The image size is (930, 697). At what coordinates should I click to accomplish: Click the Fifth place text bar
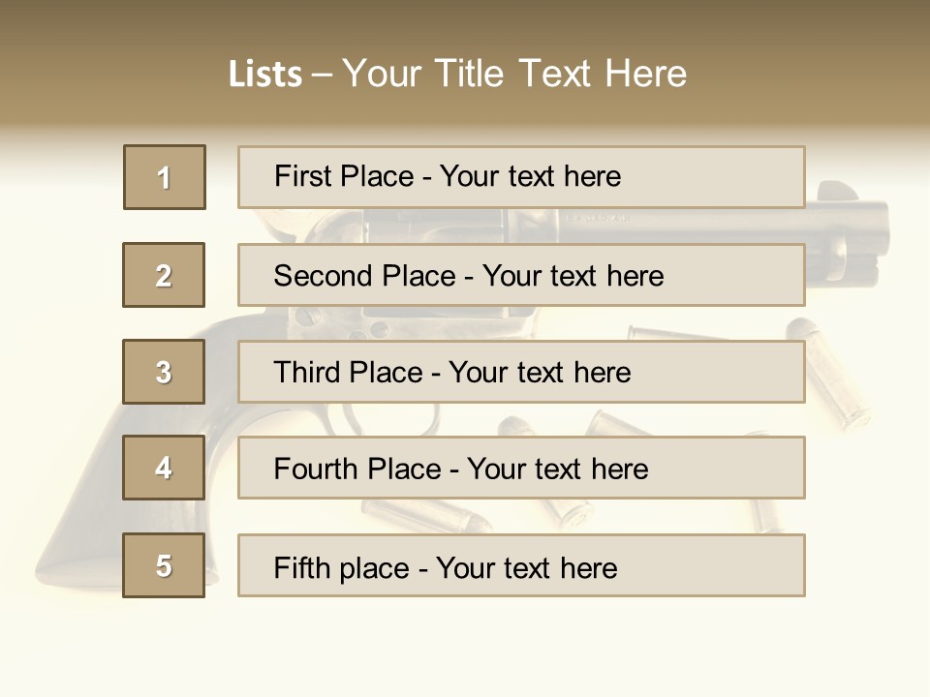(x=521, y=565)
